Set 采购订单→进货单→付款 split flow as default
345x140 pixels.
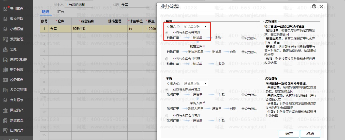[x=243, y=95]
